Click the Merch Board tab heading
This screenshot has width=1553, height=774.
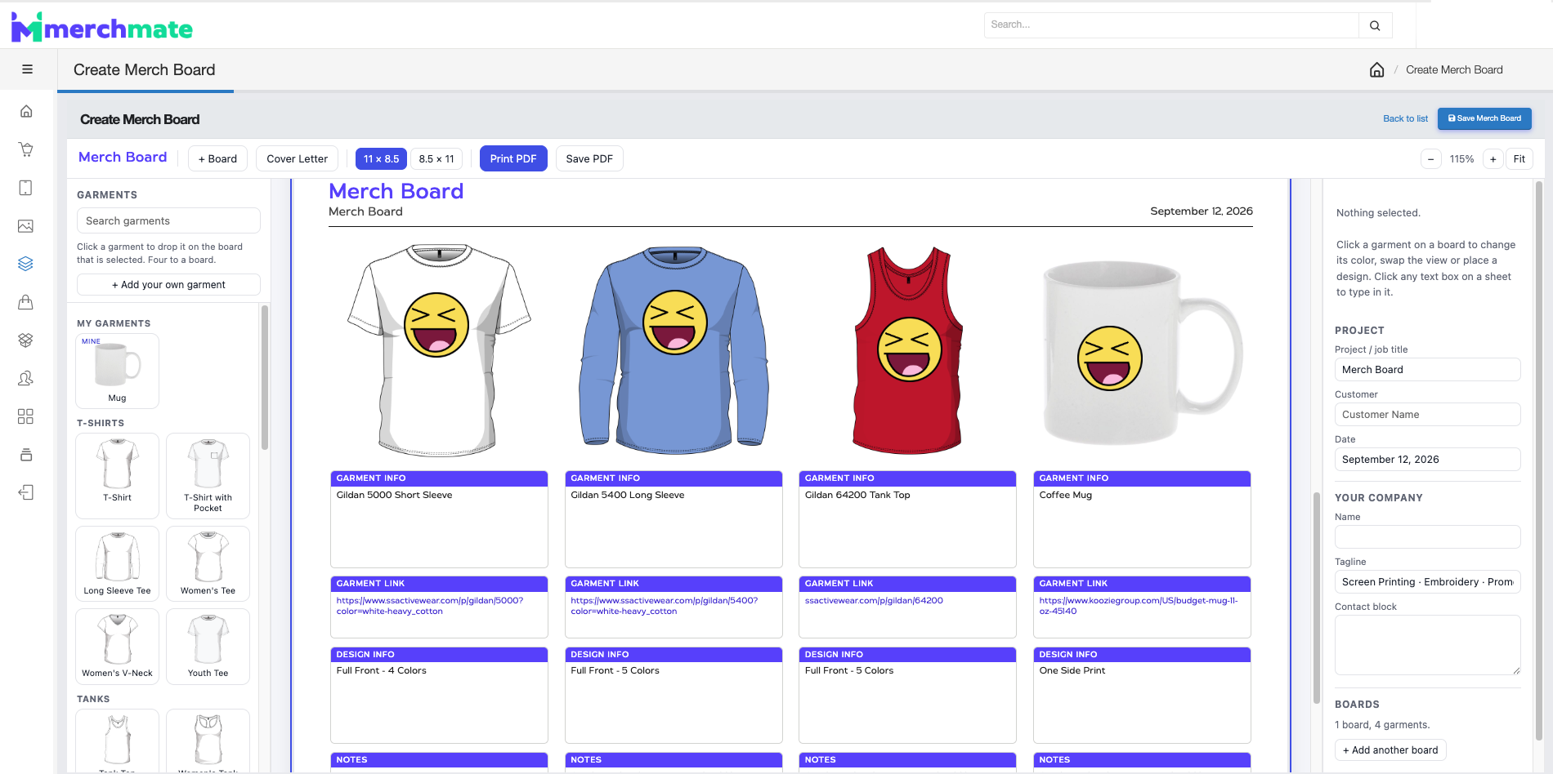tap(123, 157)
